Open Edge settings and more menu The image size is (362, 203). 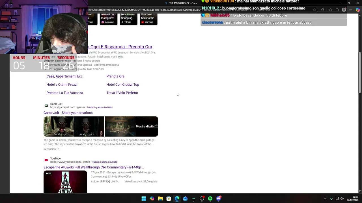click(x=351, y=10)
